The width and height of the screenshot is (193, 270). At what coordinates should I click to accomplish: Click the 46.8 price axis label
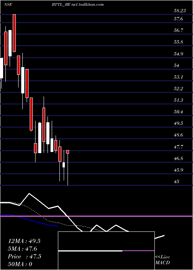coord(178,159)
